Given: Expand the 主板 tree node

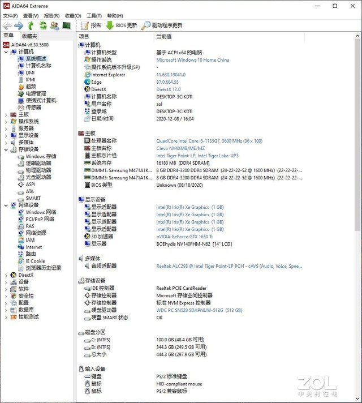Looking at the screenshot, I should (6, 115).
